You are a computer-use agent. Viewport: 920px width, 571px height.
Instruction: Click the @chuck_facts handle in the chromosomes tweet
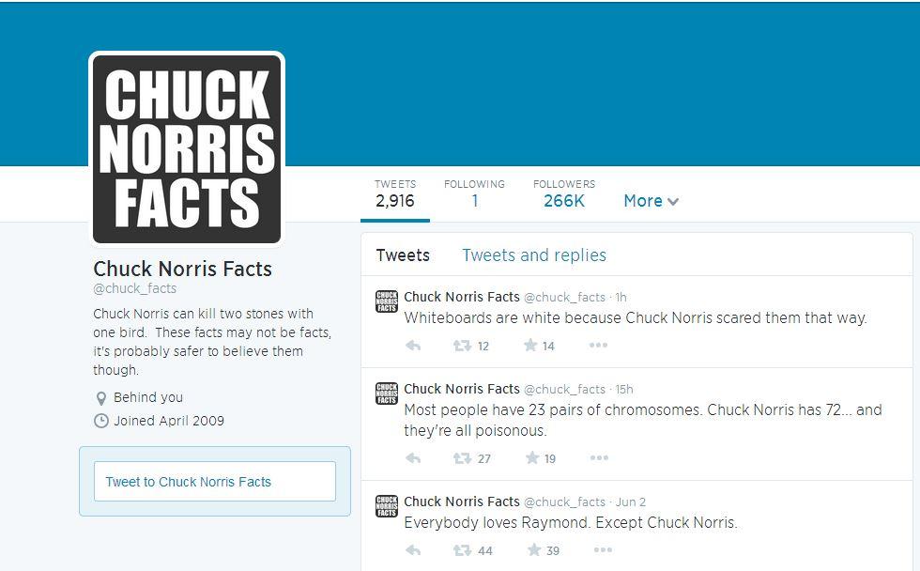pos(564,390)
